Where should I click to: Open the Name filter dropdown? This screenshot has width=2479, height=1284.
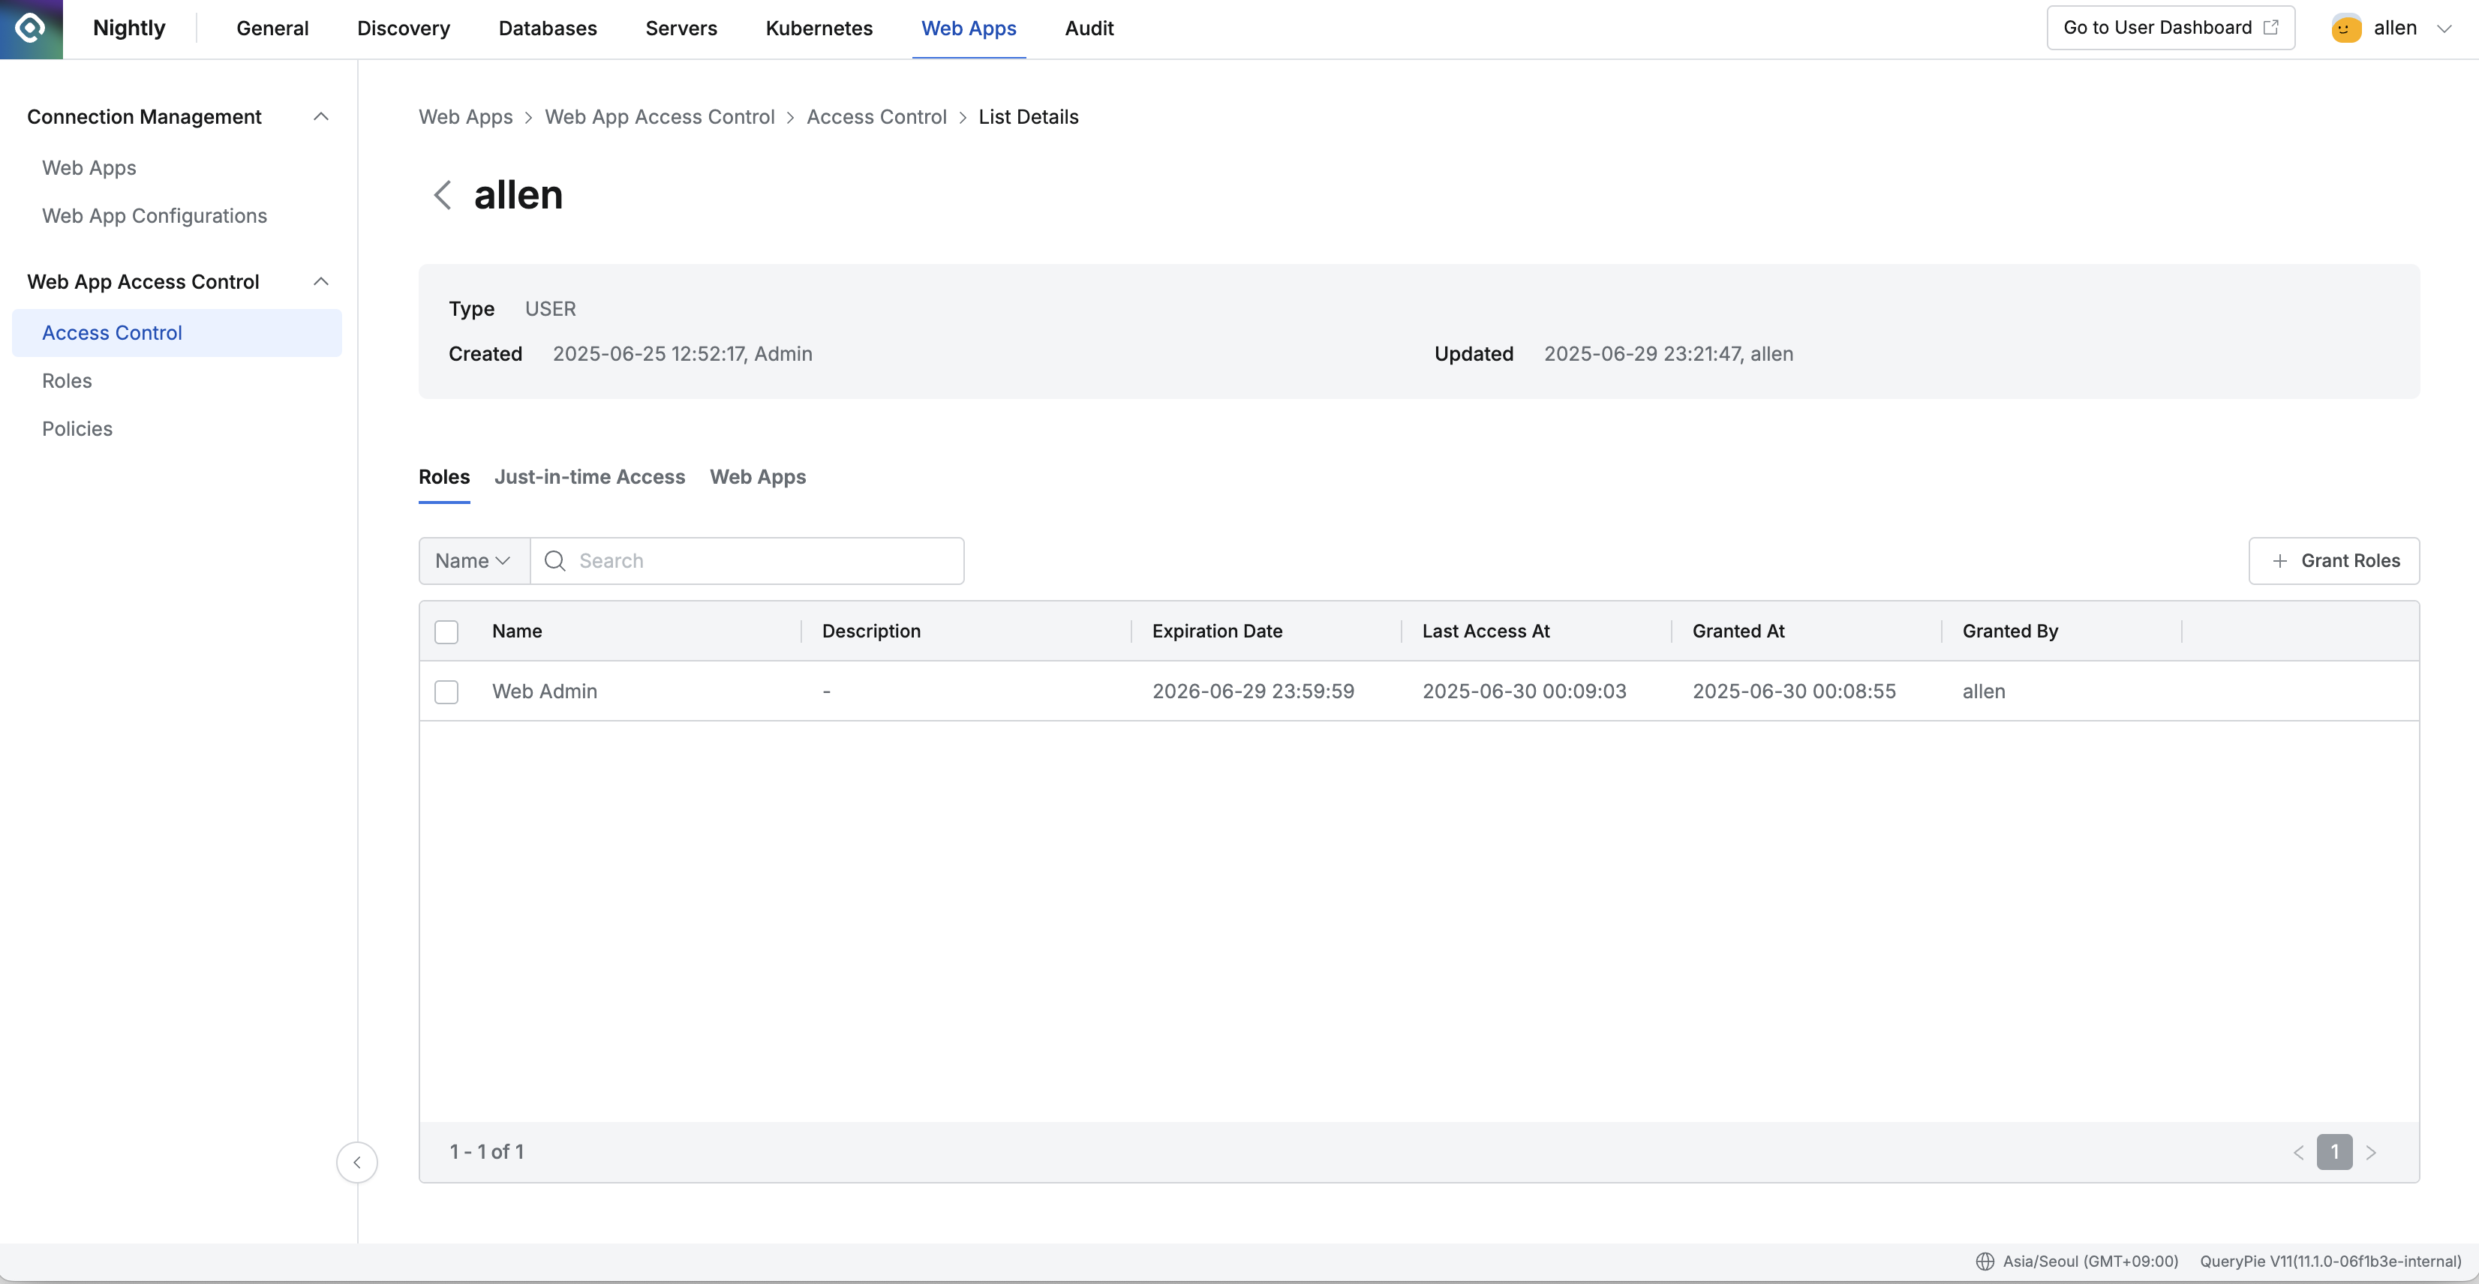(x=473, y=561)
